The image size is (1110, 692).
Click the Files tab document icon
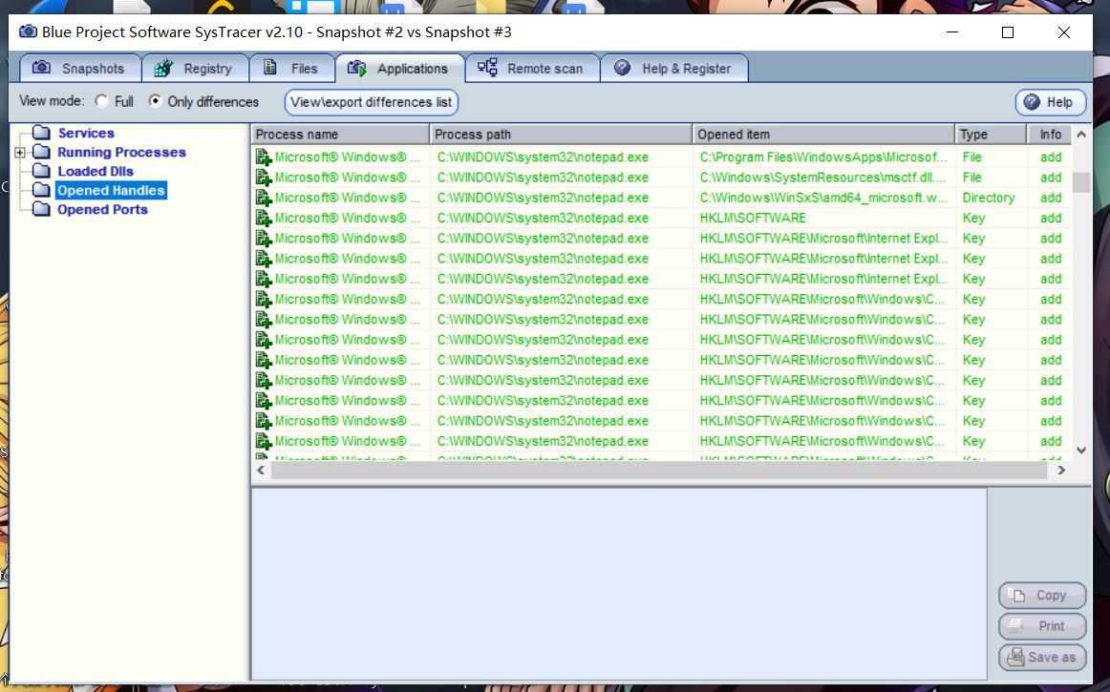[x=269, y=67]
